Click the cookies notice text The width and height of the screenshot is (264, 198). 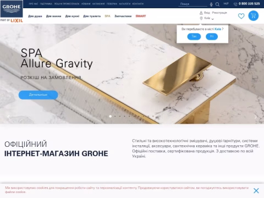(x=127, y=190)
